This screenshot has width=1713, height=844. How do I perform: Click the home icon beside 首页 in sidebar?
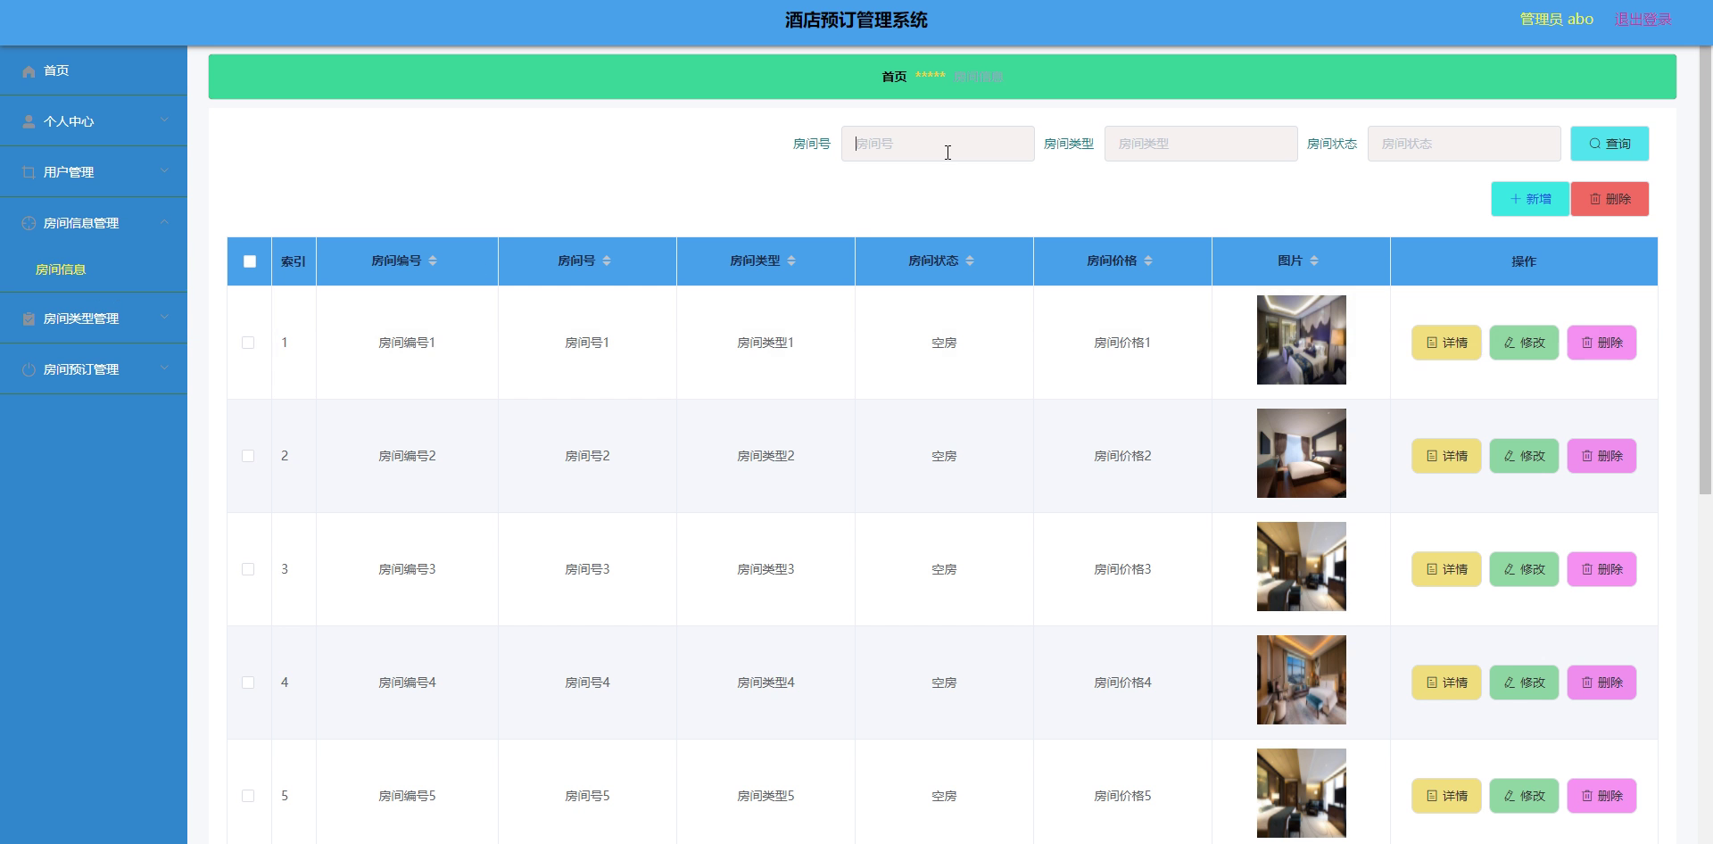[x=29, y=70]
